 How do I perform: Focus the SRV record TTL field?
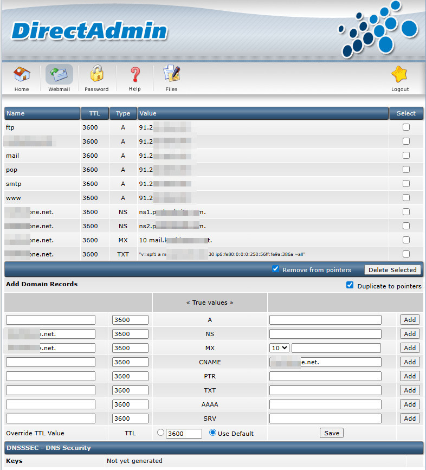click(x=130, y=419)
